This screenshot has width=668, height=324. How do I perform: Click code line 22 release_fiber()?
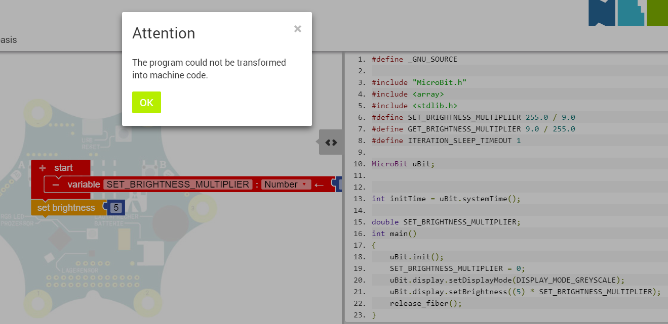point(426,303)
